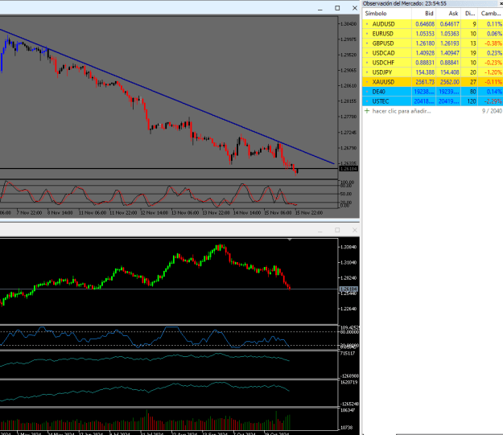Click the symbol count '9 / 2040'
Viewport: 503px width, 435px height.
492,111
